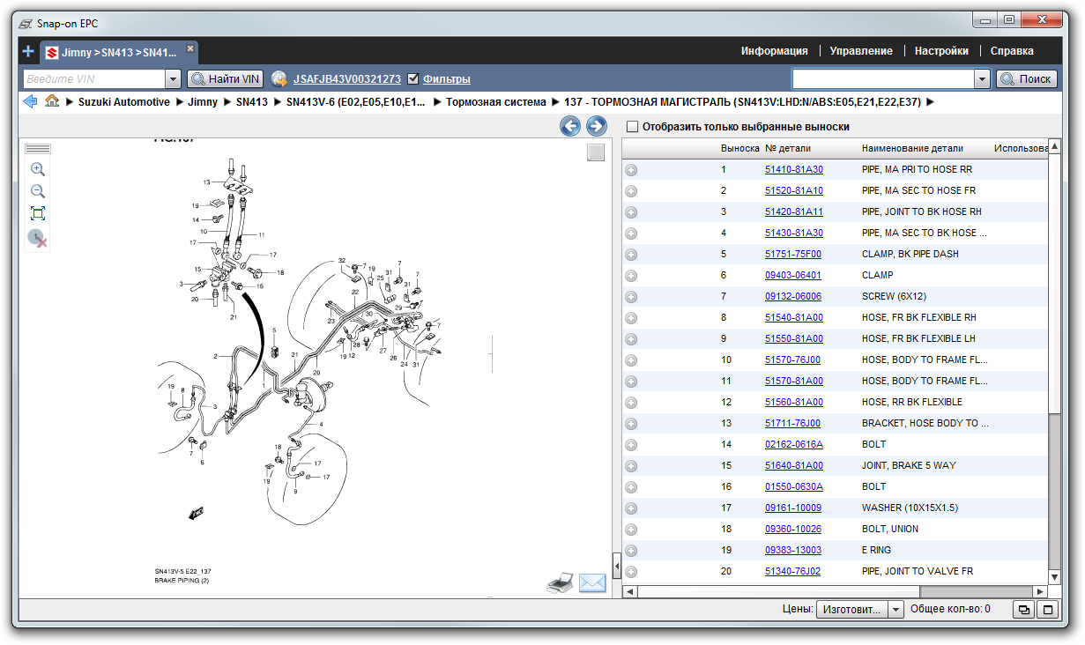The image size is (1085, 645).
Task: Add part 51420-81A11 with plus icon
Action: point(631,212)
